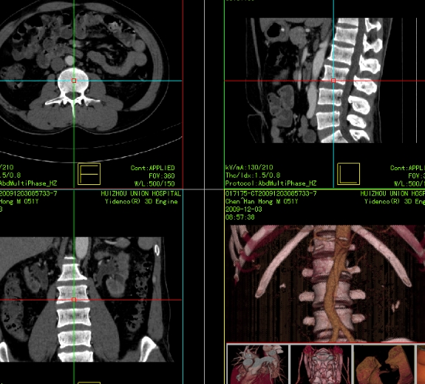Click study ID '017175-CT20091203085733-7' in 3D view
The image size is (425, 384).
coord(271,194)
